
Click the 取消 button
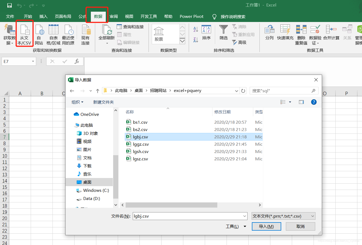[x=301, y=227]
